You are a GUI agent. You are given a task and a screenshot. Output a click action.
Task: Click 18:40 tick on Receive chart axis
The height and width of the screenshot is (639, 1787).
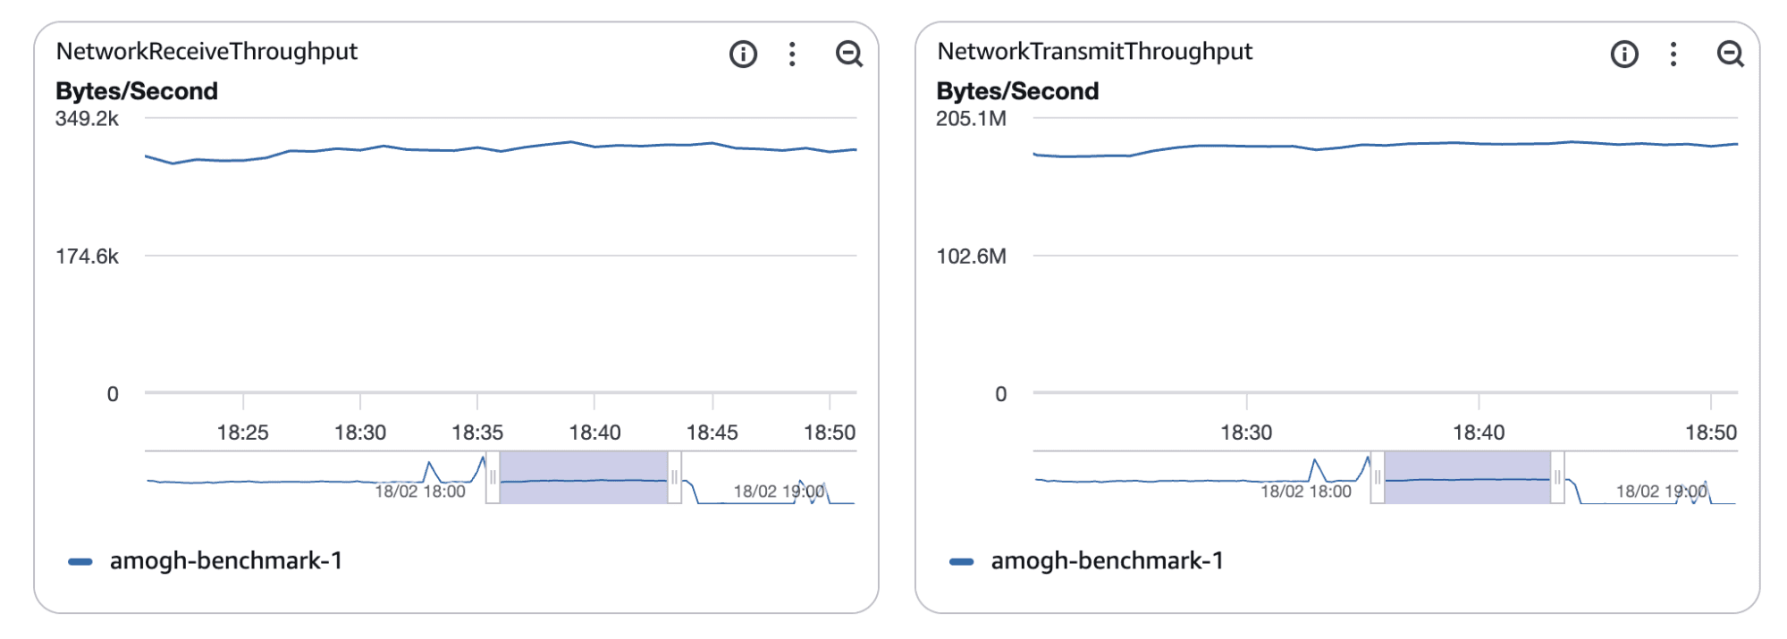pos(594,433)
